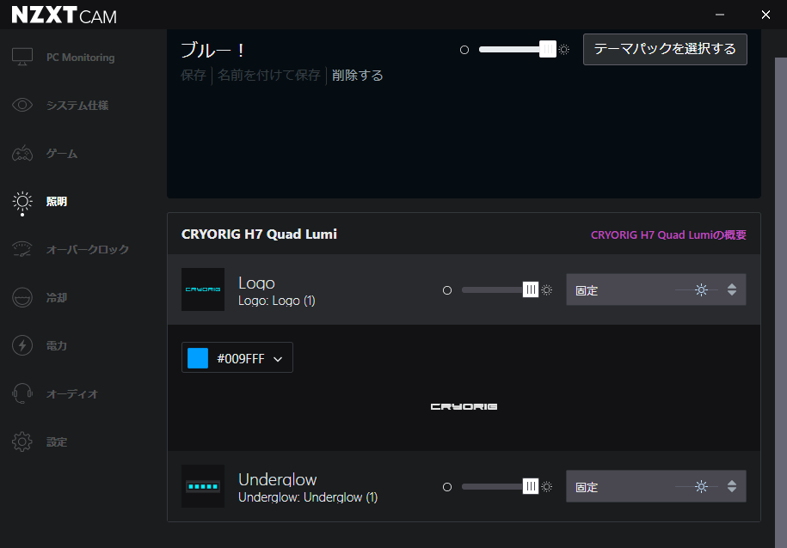
Task: Click the Logo row maximum brightness sun
Action: [547, 289]
